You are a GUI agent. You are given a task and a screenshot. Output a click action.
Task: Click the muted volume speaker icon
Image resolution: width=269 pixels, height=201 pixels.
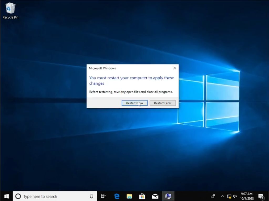(x=235, y=196)
